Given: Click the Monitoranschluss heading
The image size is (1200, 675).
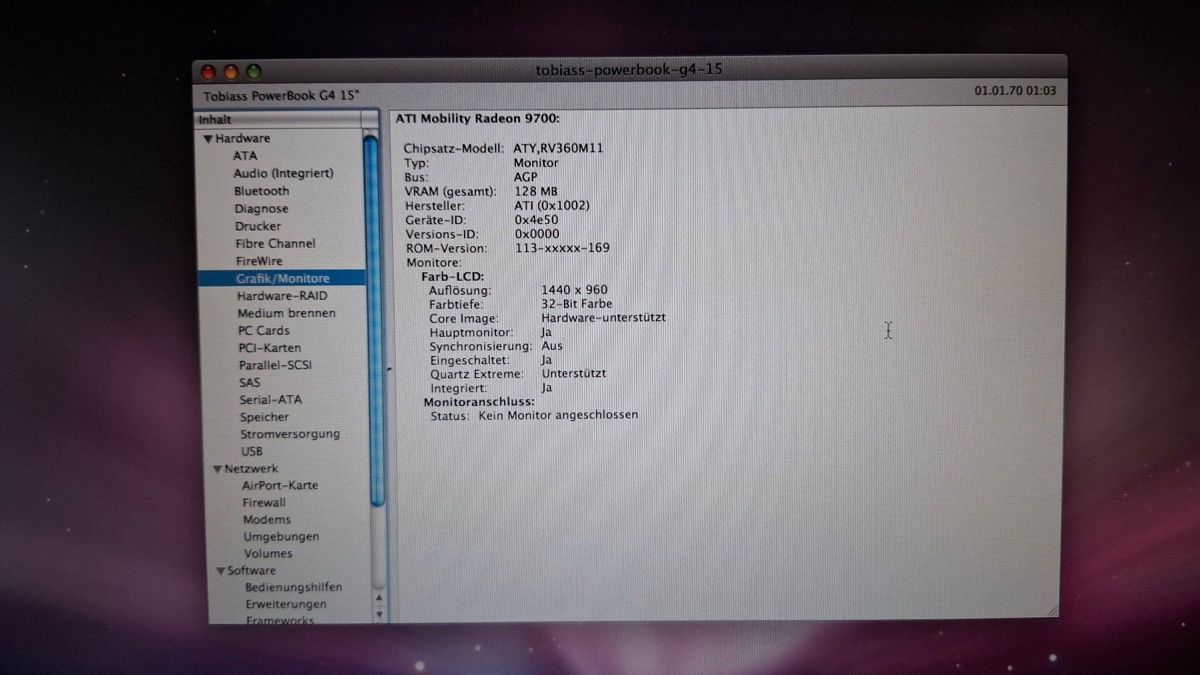Looking at the screenshot, I should click(479, 402).
